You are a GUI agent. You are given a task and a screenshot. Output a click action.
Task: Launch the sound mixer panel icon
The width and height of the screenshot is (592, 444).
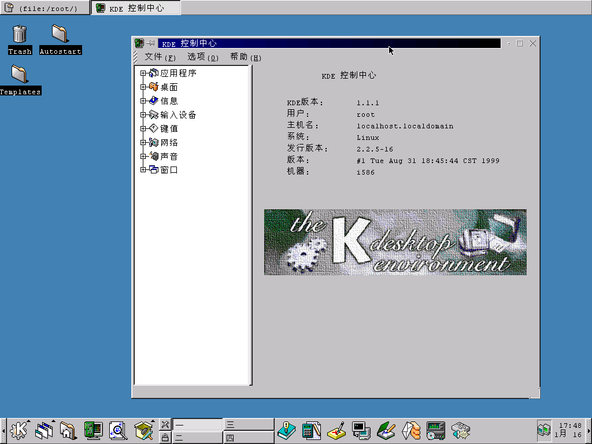click(461, 430)
